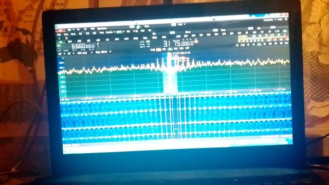Click the square icon right of Help
Viewport: 329px width, 185px height.
(x=286, y=20)
